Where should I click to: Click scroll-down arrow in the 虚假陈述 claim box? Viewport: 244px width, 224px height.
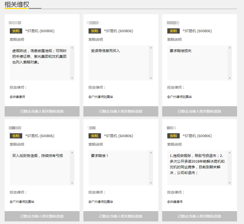pyautogui.click(x=72, y=78)
